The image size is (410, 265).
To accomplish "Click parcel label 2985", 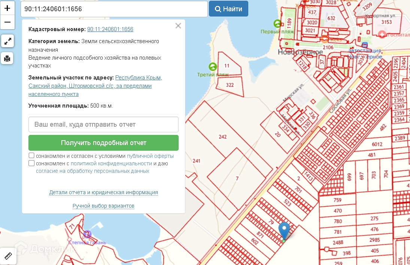I will point(374,240).
